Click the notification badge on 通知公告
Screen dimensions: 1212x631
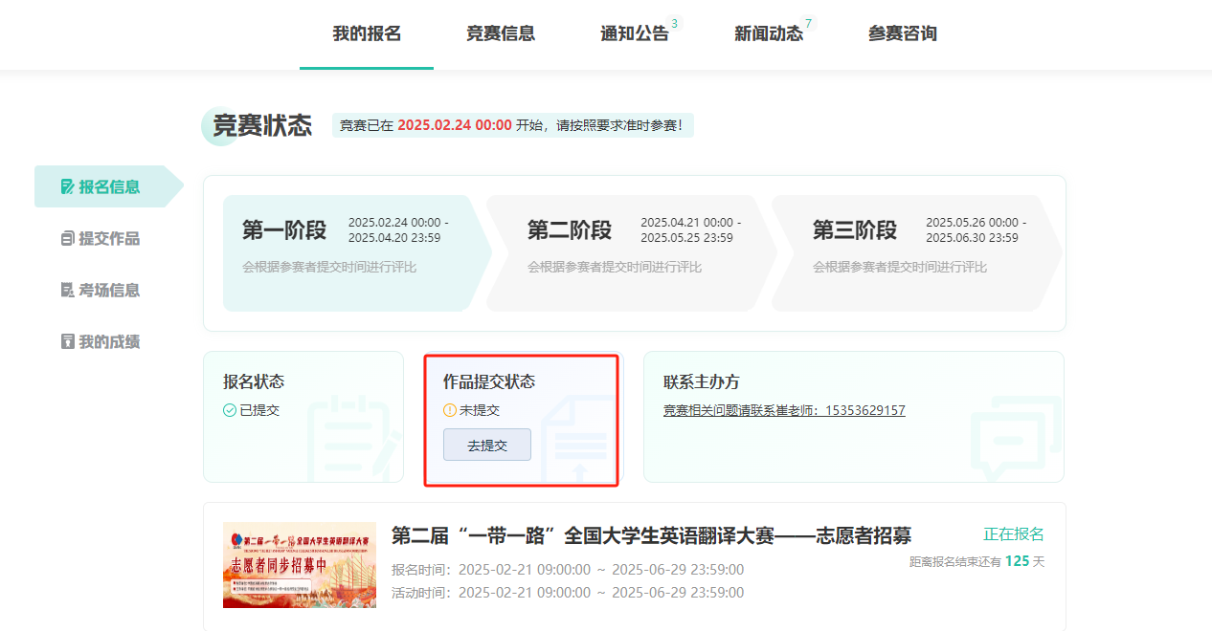[x=674, y=24]
